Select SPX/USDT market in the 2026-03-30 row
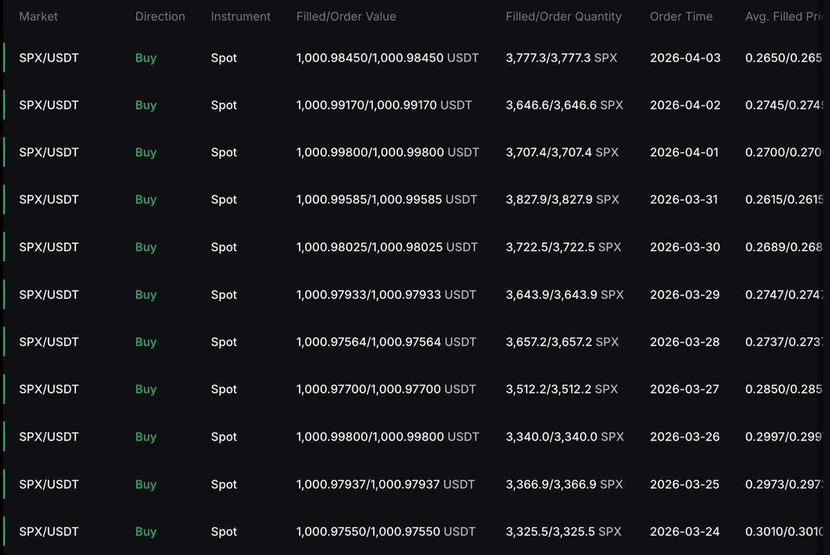 pos(48,247)
